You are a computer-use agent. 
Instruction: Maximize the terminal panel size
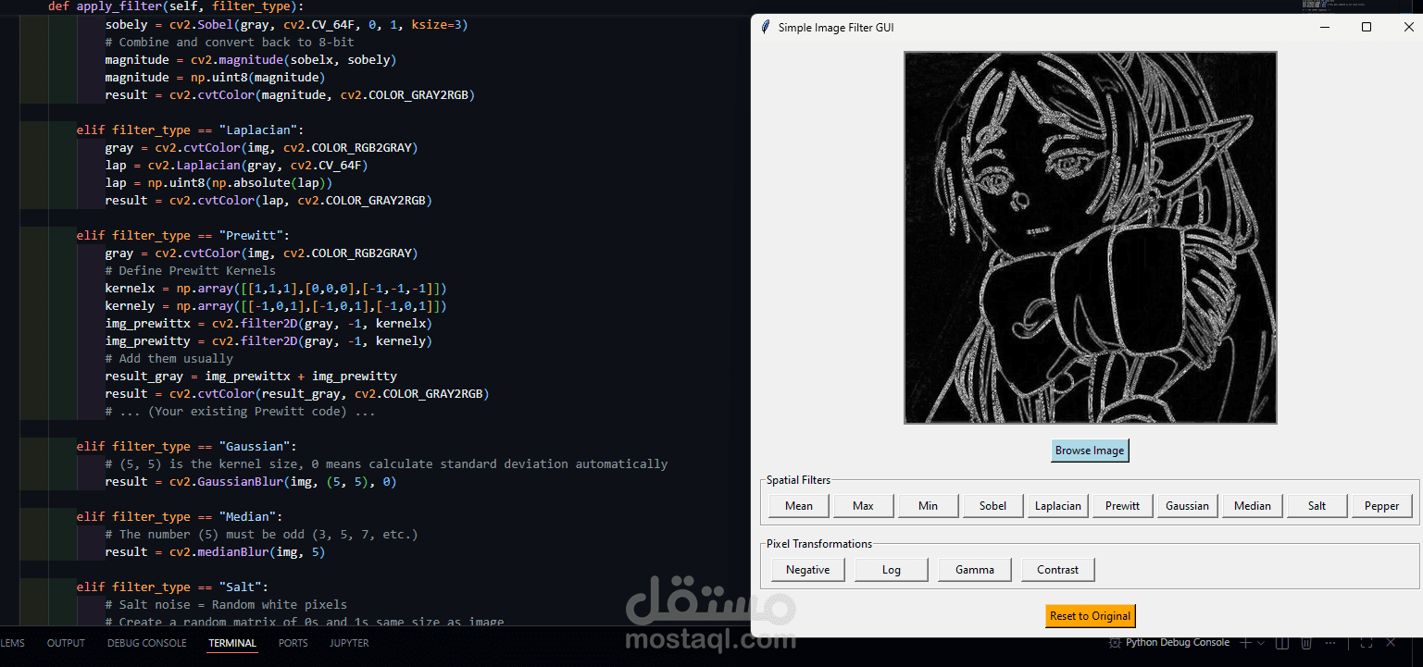tap(1367, 642)
